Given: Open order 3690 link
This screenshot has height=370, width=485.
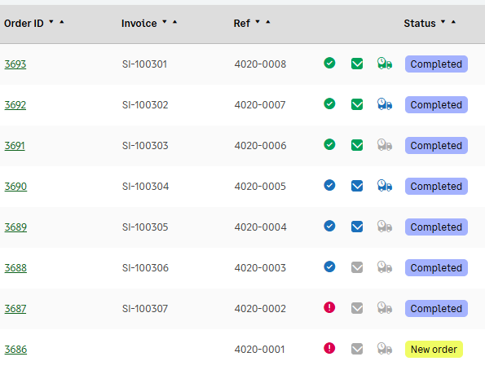Looking at the screenshot, I should [15, 187].
